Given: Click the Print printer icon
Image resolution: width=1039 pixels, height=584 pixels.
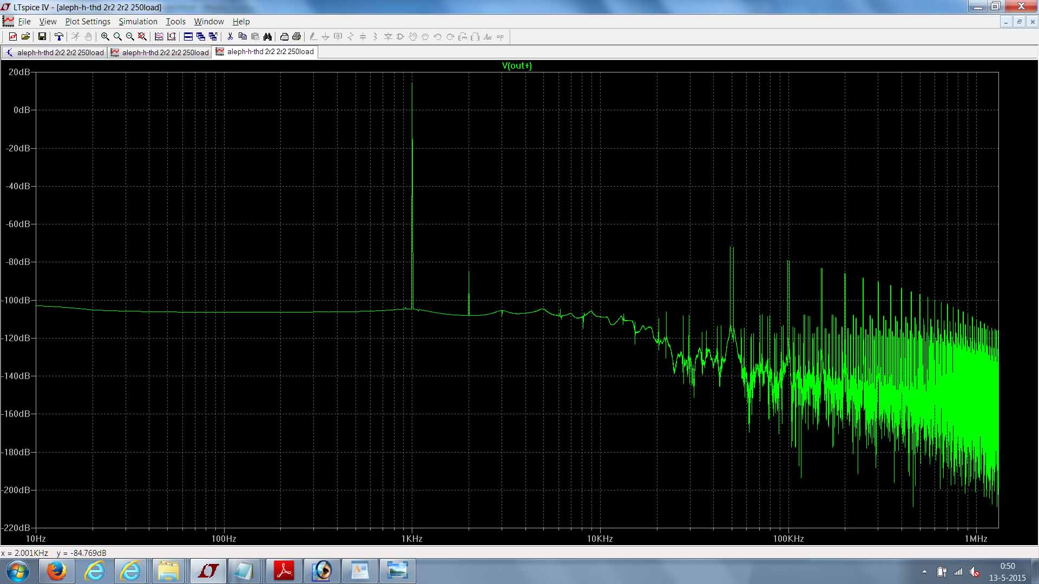Looking at the screenshot, I should (x=297, y=37).
